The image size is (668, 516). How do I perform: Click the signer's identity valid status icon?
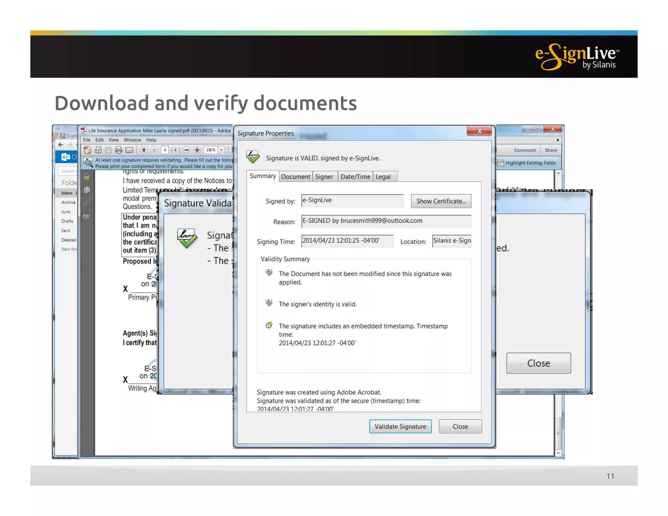click(269, 303)
